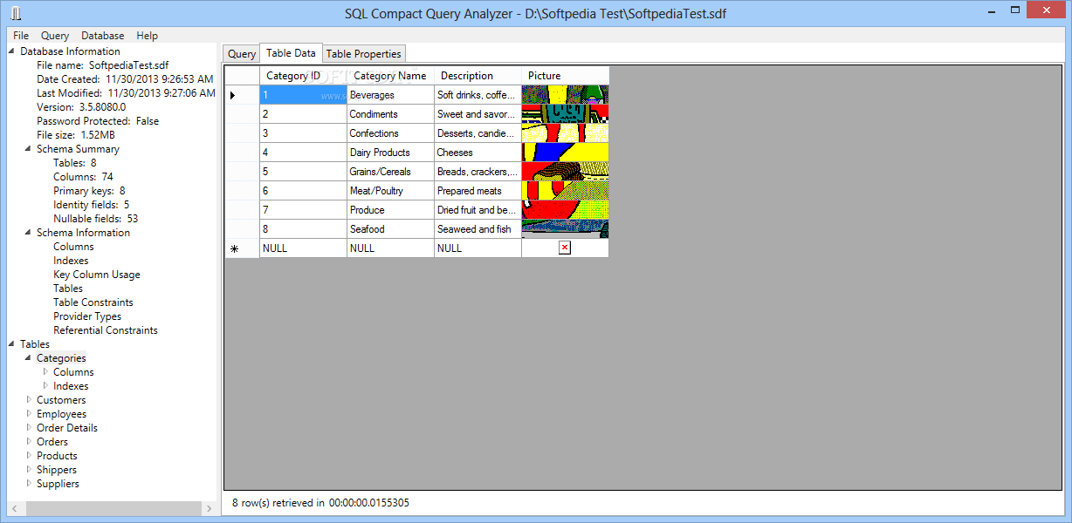This screenshot has width=1072, height=523.
Task: Open the Condiments picture thumbnail
Action: pyautogui.click(x=565, y=114)
